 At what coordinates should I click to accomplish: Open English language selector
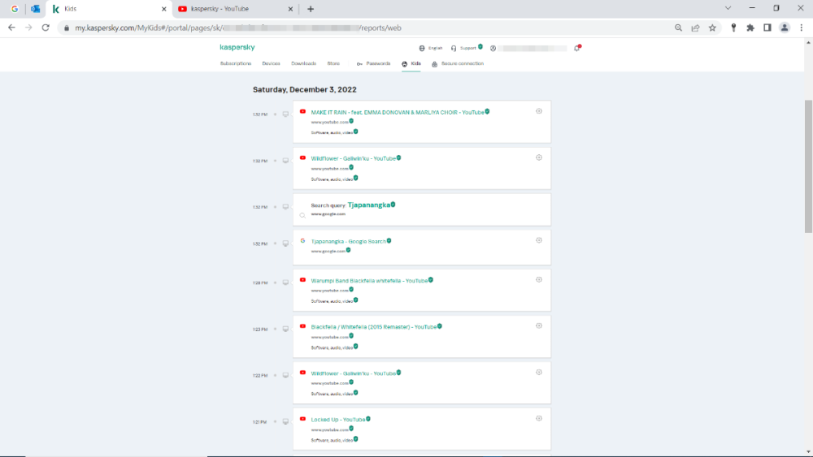coord(431,48)
